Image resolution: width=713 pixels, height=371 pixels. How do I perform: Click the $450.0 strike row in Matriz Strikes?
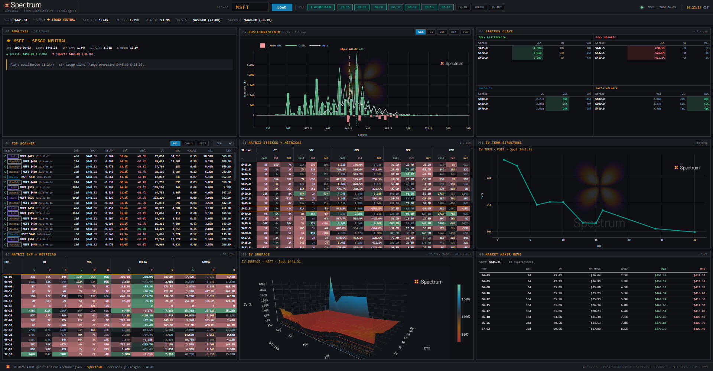pyautogui.click(x=355, y=194)
